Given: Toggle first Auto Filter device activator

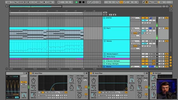Looking at the screenshot, I should click(31, 73).
